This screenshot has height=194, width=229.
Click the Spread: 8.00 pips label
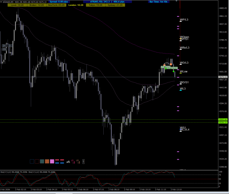point(59,2)
